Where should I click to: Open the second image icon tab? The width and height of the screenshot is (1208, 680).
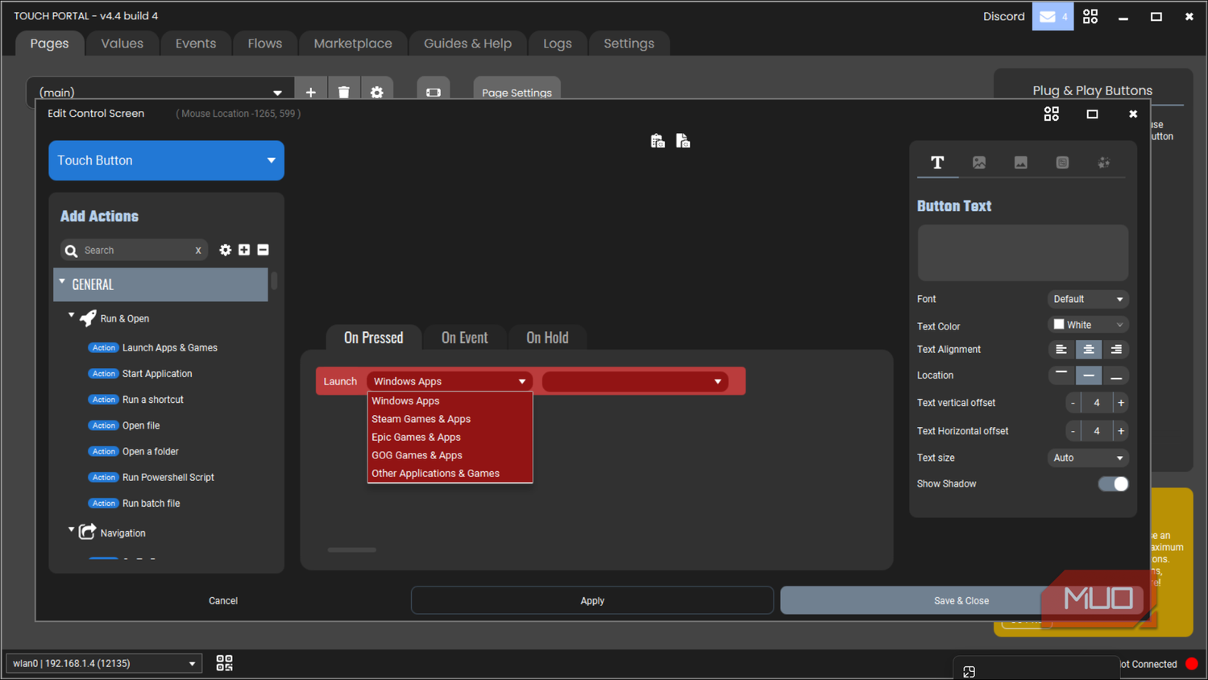(x=979, y=163)
